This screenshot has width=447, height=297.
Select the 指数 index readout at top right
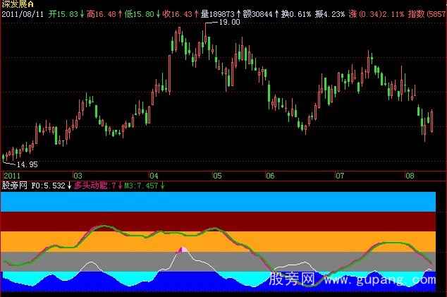point(427,13)
